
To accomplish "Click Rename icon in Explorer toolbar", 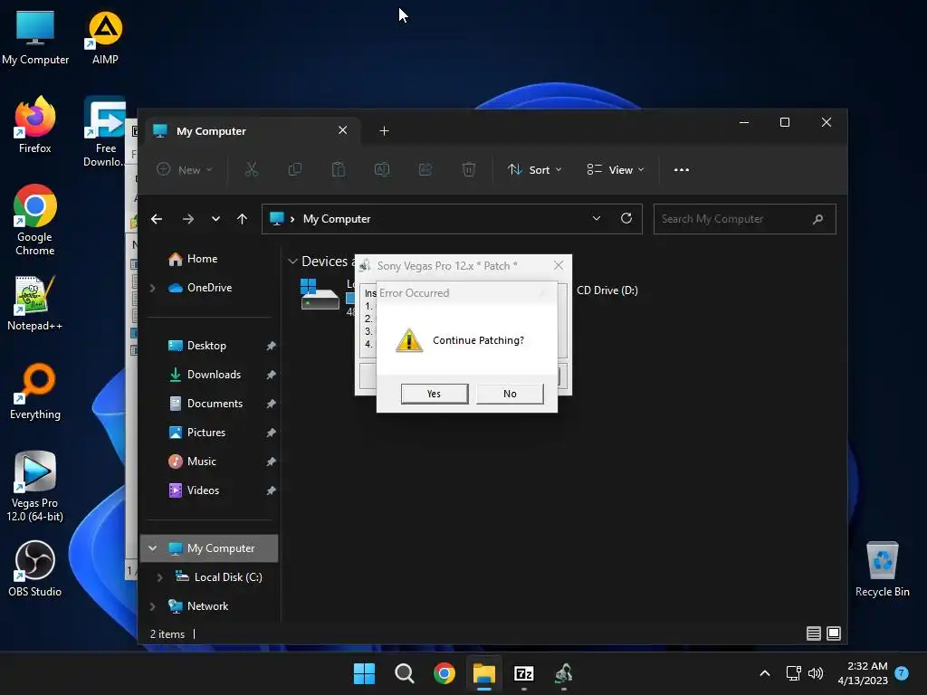I will (382, 169).
